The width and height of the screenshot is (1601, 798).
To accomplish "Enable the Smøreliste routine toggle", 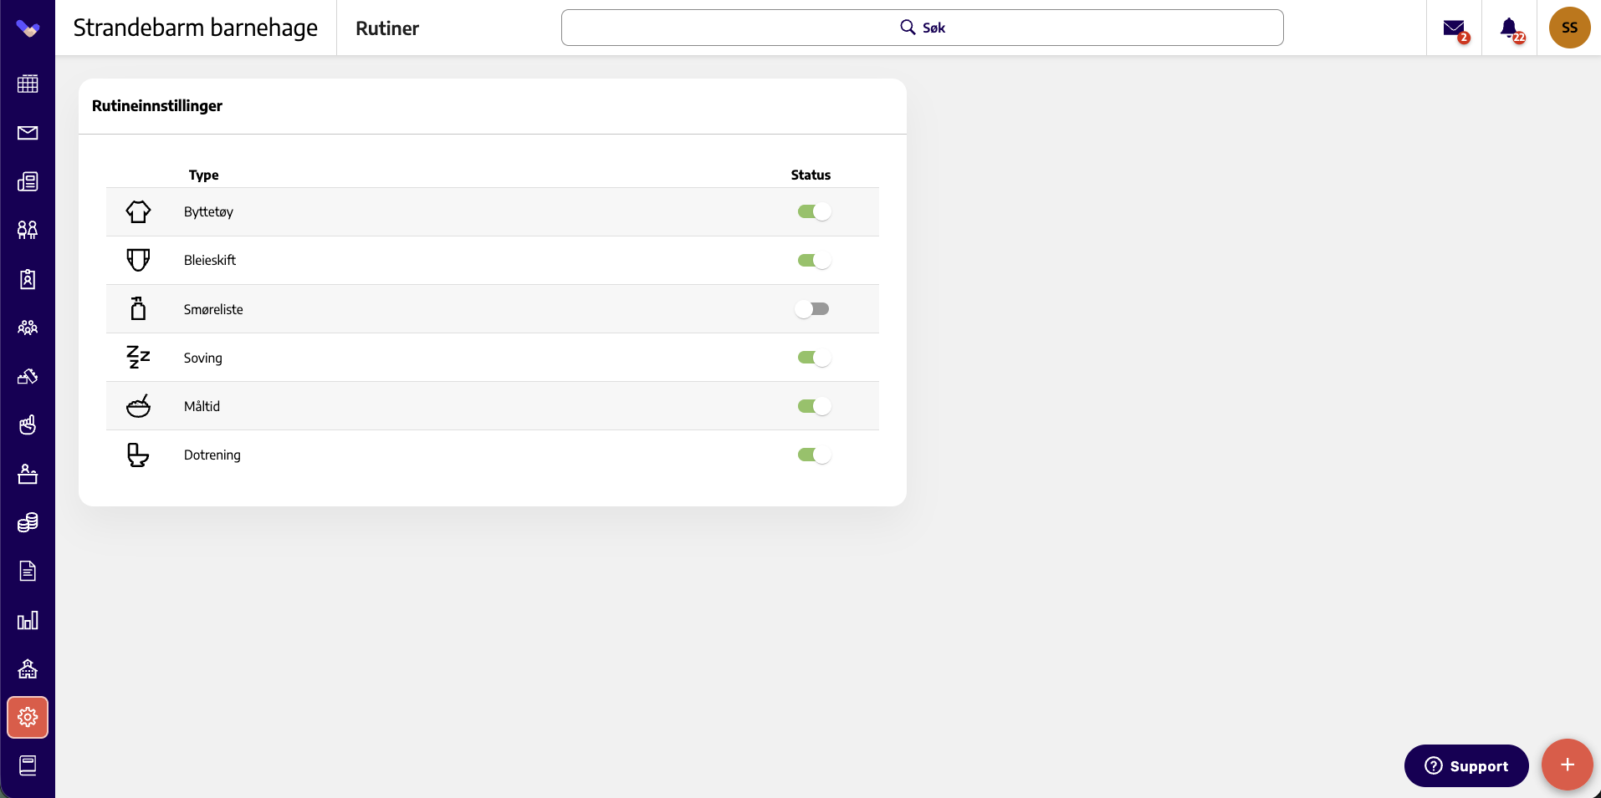I will (812, 309).
